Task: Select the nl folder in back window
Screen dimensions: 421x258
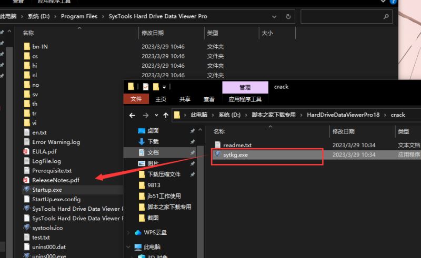Action: tap(34, 75)
